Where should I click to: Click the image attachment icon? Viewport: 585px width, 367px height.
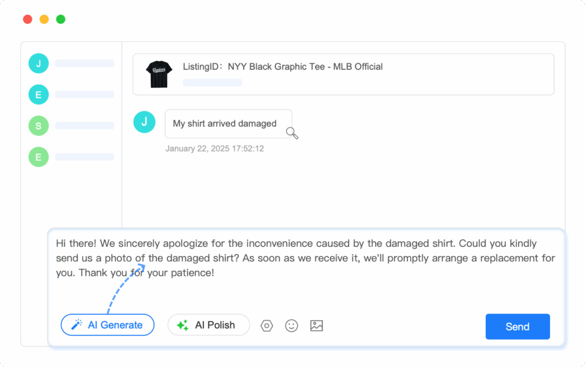[316, 325]
